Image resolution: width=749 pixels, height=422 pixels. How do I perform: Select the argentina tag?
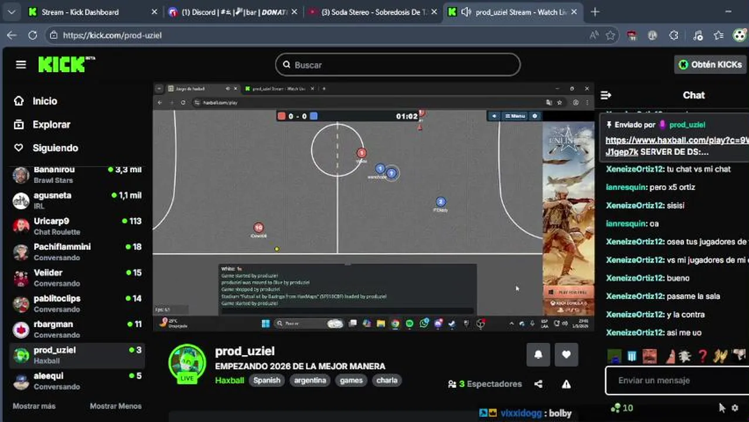click(310, 380)
